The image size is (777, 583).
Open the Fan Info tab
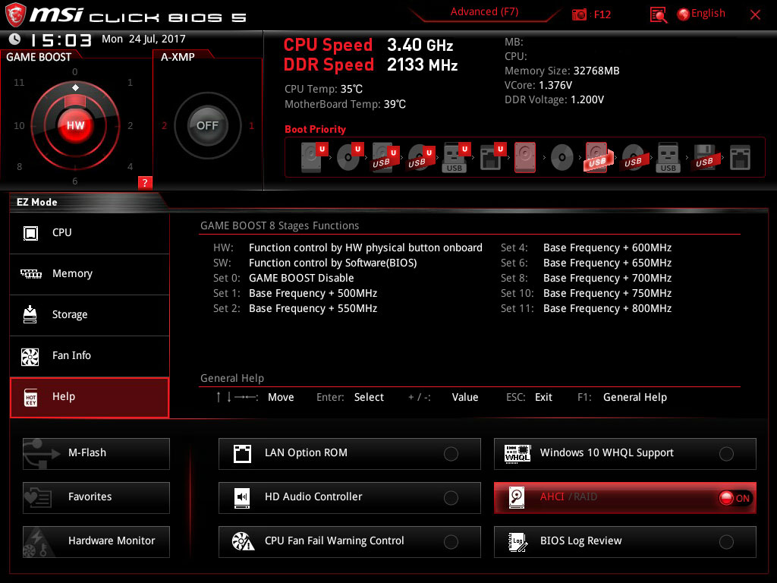tap(90, 356)
